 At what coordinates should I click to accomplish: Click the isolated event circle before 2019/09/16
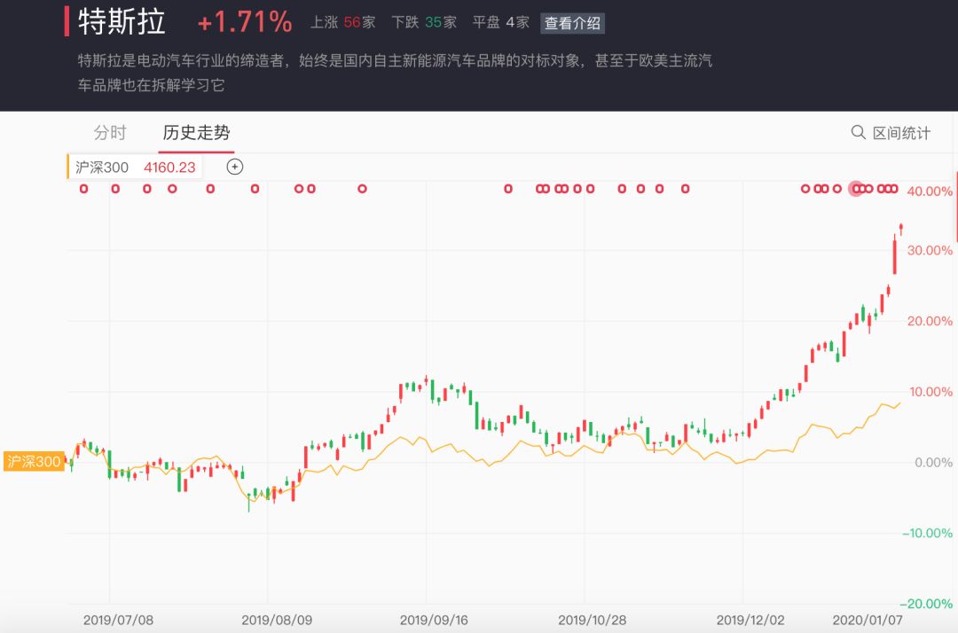(x=362, y=188)
